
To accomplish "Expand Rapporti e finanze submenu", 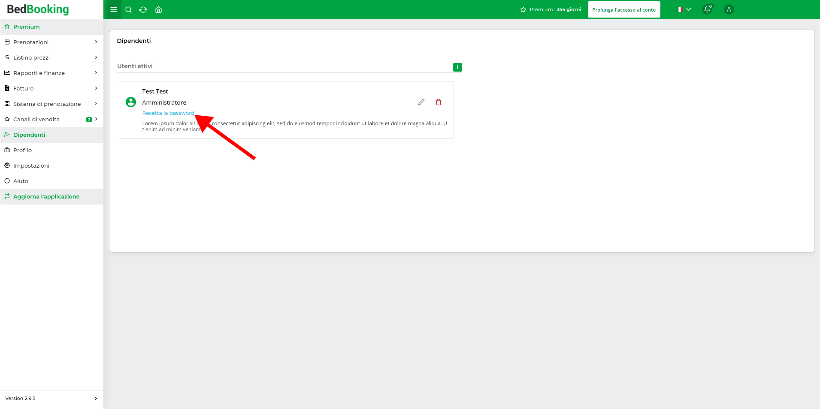I will point(51,73).
